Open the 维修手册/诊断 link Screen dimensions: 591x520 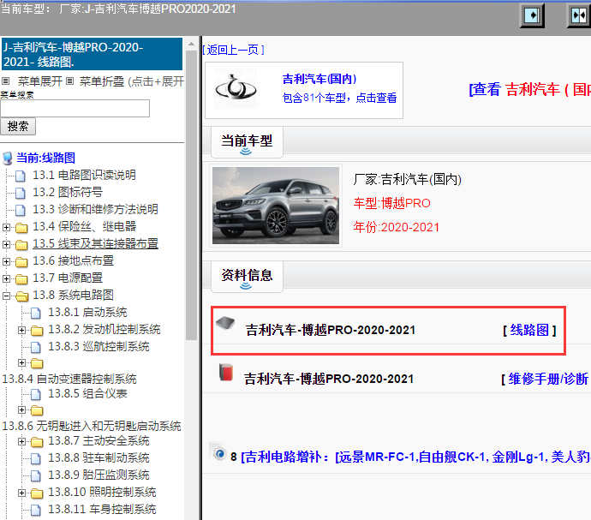pyautogui.click(x=548, y=379)
